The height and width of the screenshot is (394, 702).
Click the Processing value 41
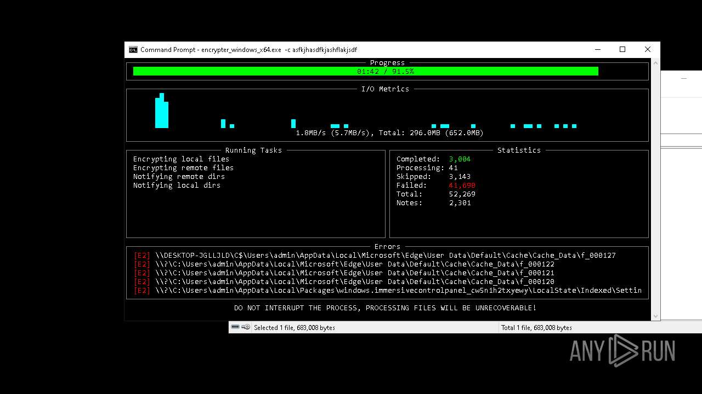[x=453, y=168]
